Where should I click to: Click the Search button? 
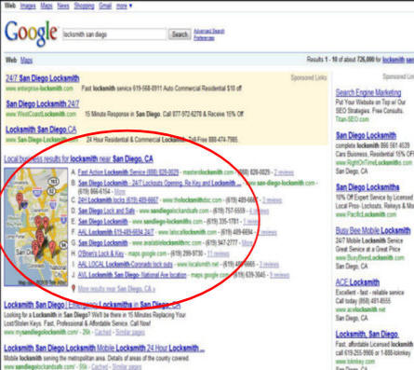180,34
